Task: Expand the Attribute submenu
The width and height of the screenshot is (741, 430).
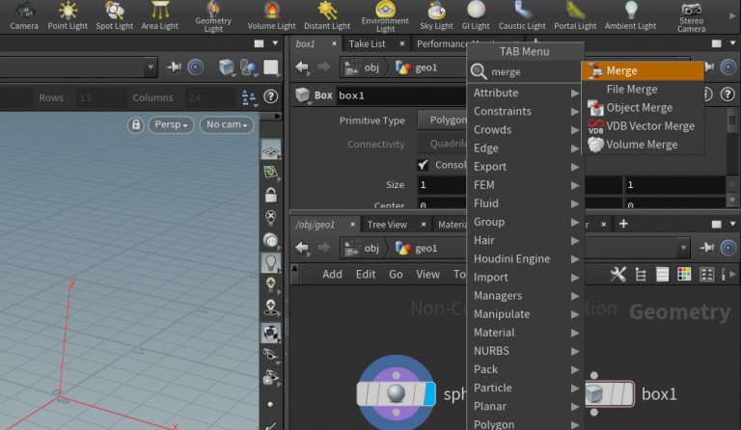Action: pyautogui.click(x=526, y=93)
